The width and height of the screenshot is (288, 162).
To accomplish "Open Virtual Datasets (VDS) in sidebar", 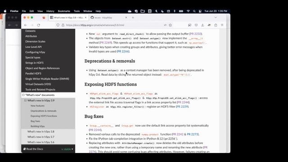I will 38,84.
